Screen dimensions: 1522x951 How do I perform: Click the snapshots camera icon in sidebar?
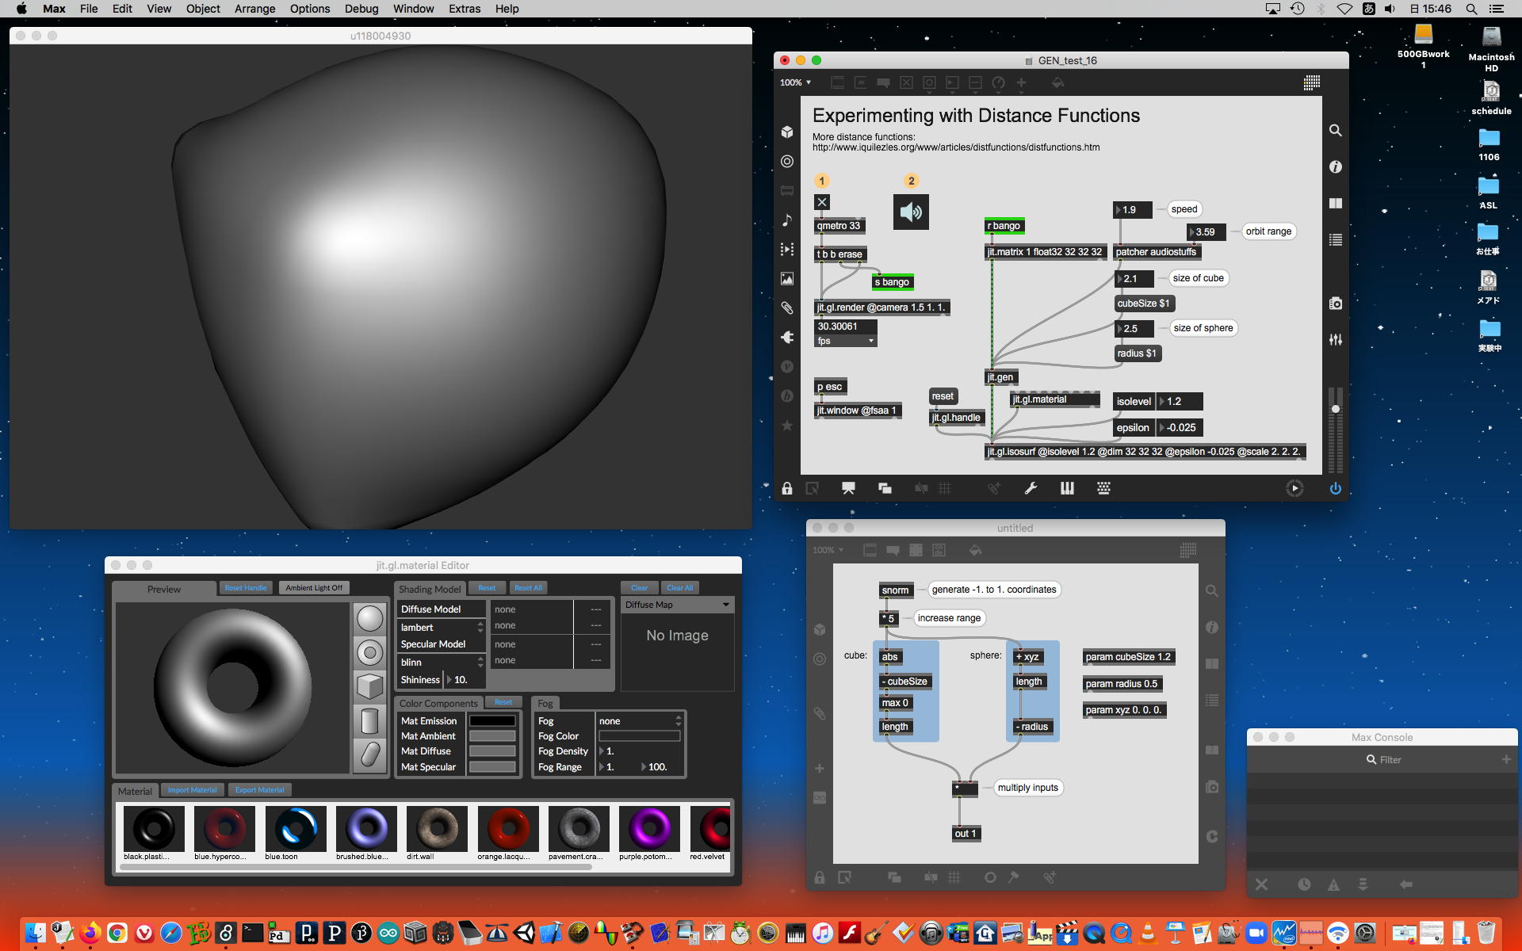point(1336,304)
